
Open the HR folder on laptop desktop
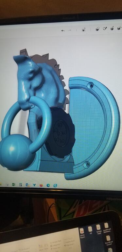pos(90,231)
